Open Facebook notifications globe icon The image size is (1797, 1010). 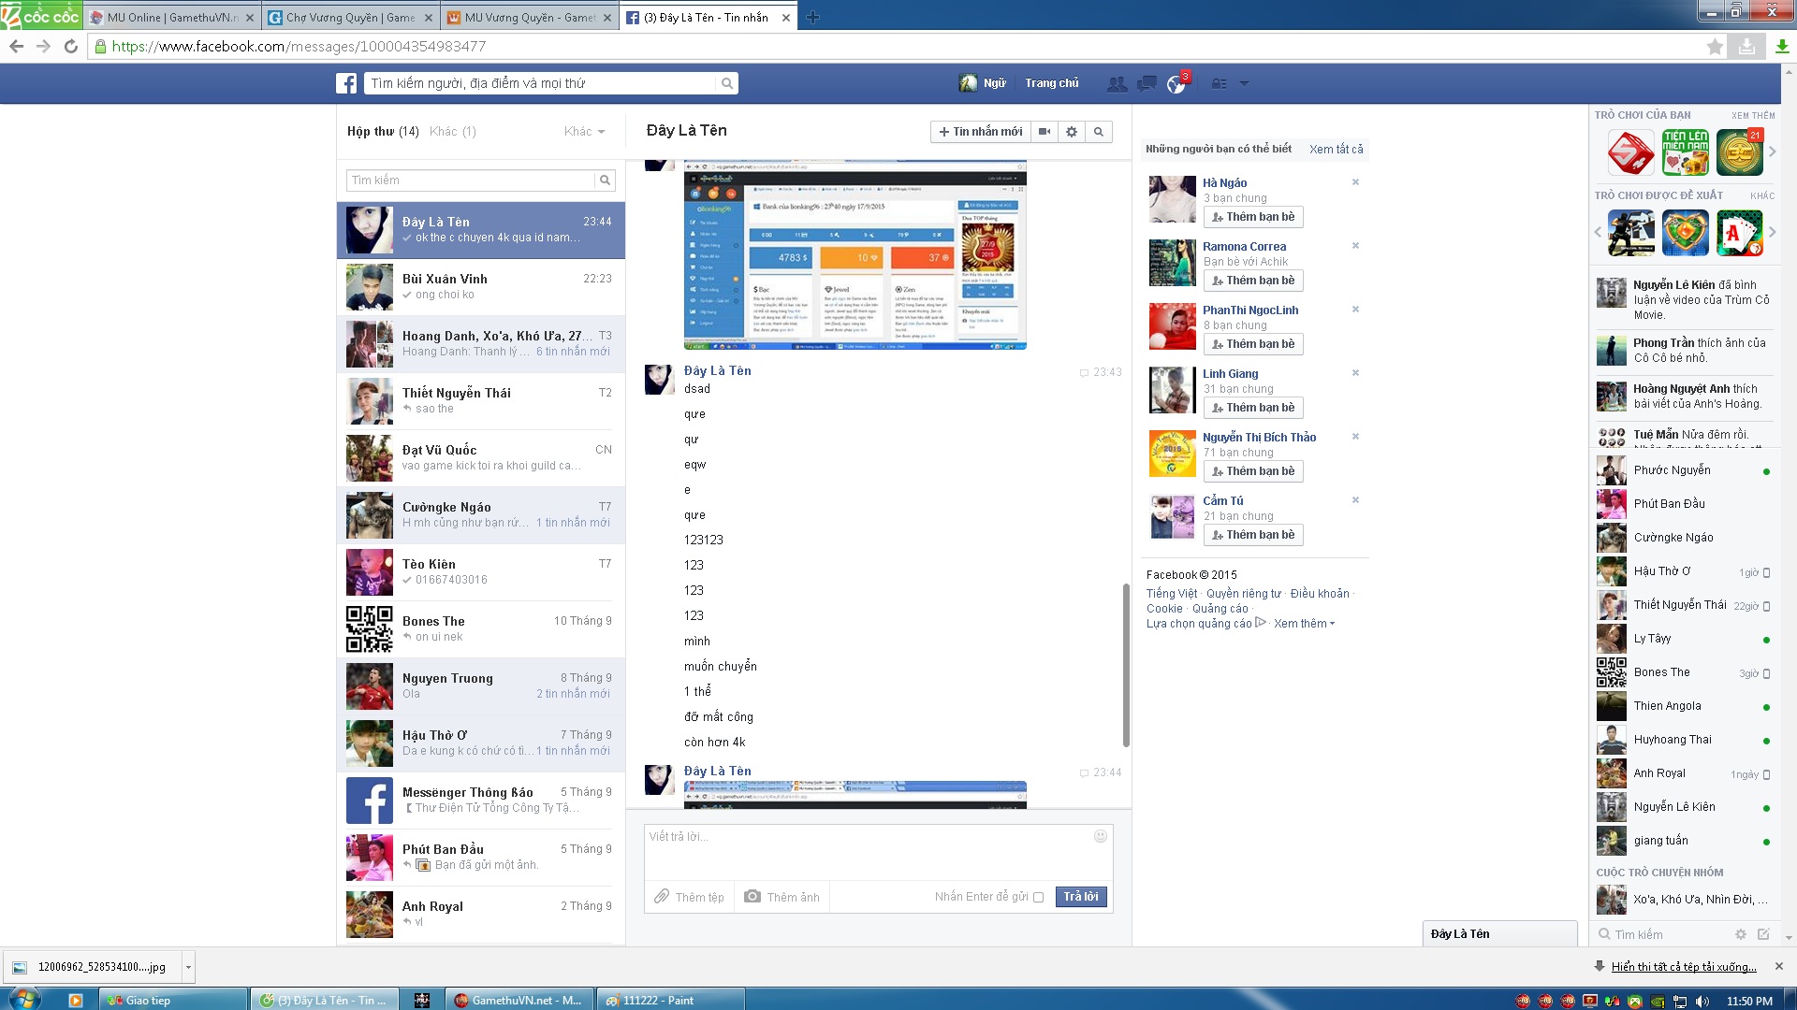pos(1176,84)
